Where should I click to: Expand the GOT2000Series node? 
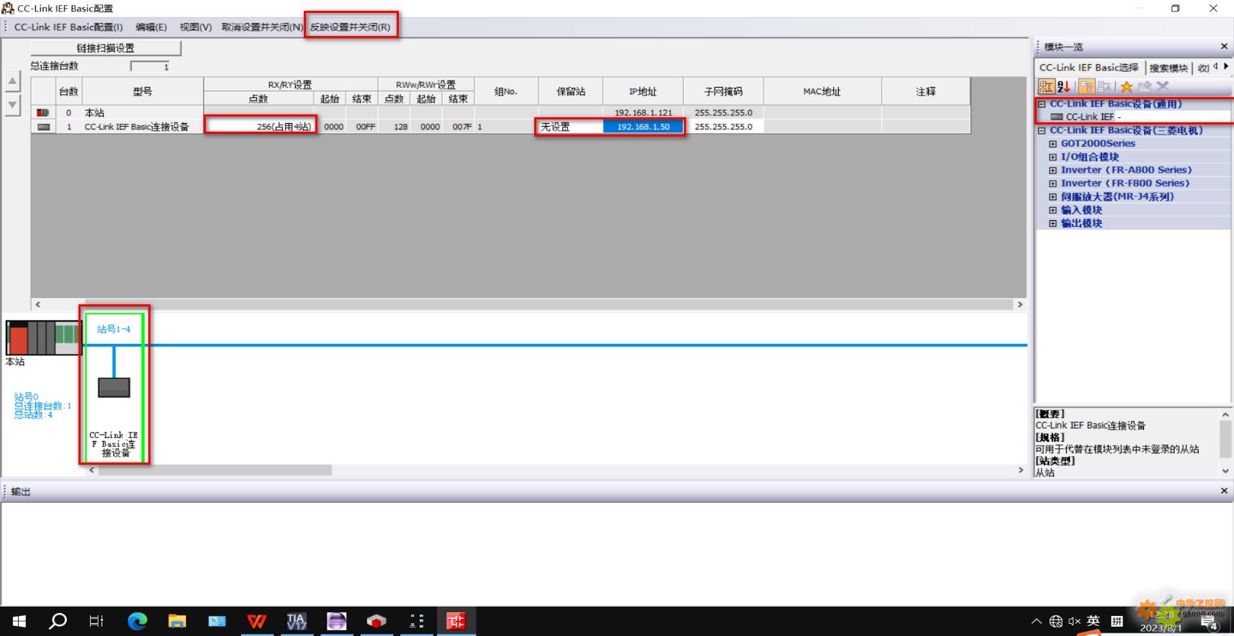click(1053, 144)
